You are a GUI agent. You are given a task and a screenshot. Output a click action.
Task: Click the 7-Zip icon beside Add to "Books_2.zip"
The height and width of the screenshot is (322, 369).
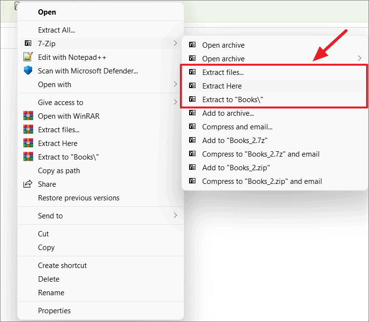(x=192, y=167)
